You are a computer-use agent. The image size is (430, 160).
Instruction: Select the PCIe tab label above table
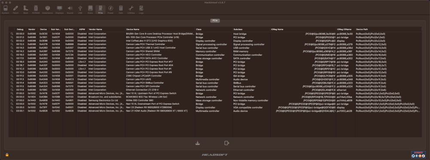tap(215, 21)
